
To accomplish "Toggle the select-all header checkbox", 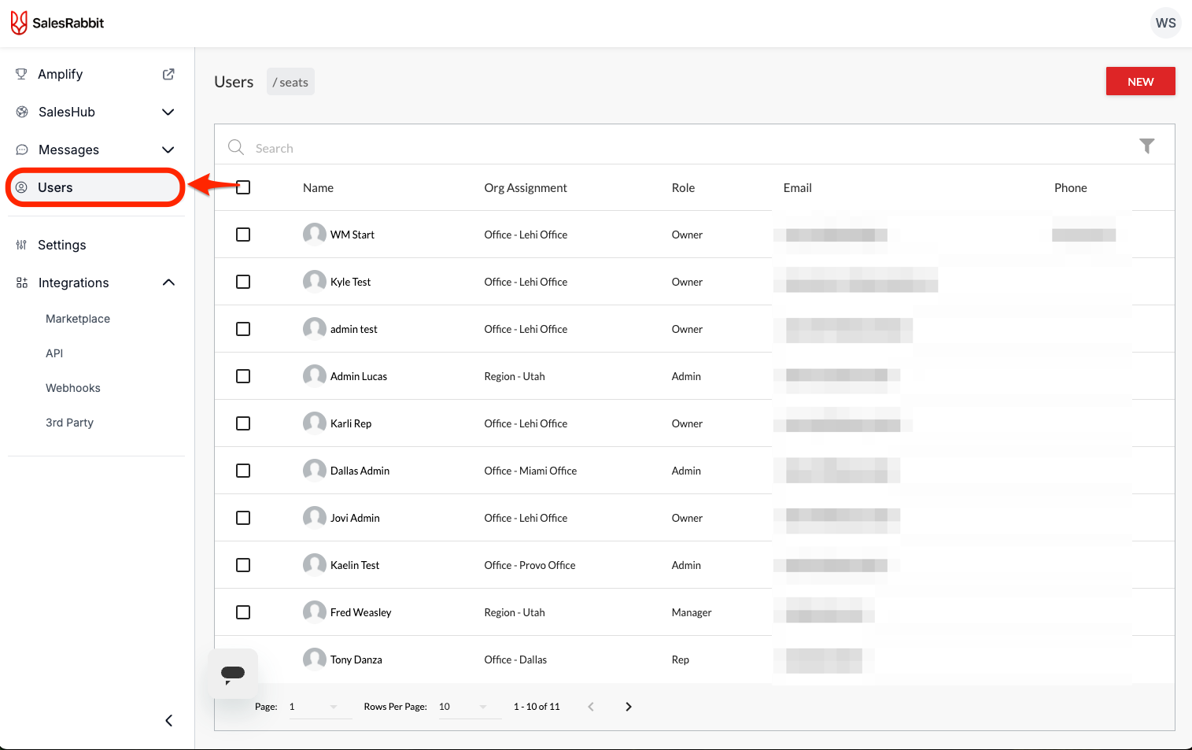I will (243, 187).
